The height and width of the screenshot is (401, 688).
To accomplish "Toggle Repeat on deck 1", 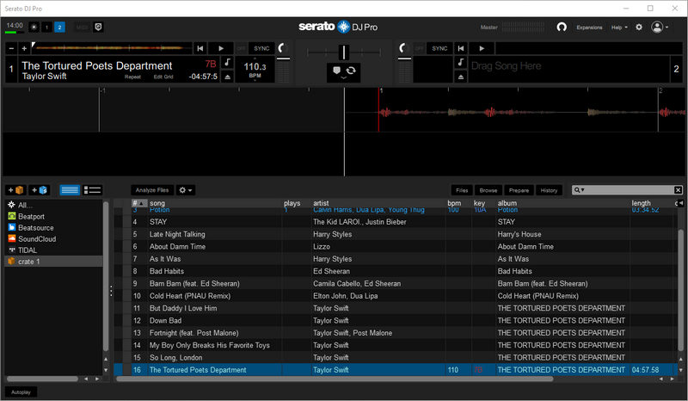I will [132, 77].
